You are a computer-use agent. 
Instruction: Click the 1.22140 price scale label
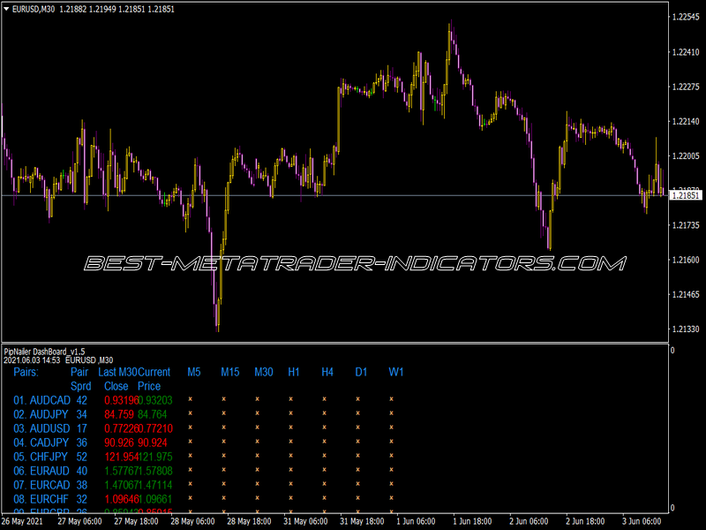coord(686,121)
